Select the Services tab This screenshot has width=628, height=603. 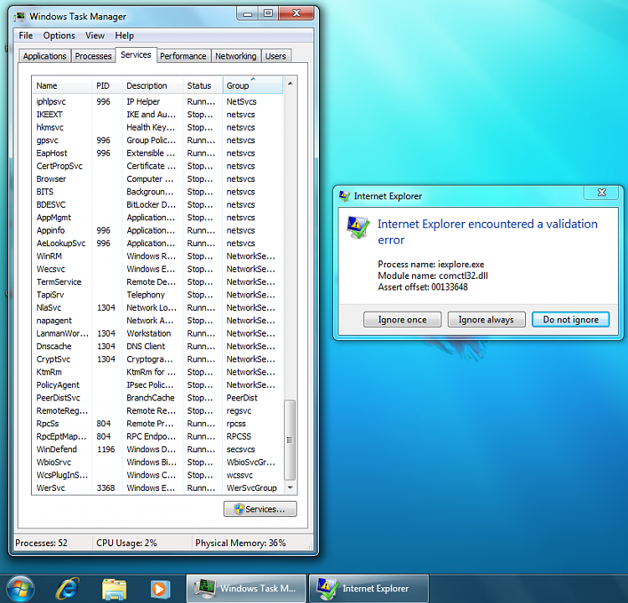tap(136, 55)
